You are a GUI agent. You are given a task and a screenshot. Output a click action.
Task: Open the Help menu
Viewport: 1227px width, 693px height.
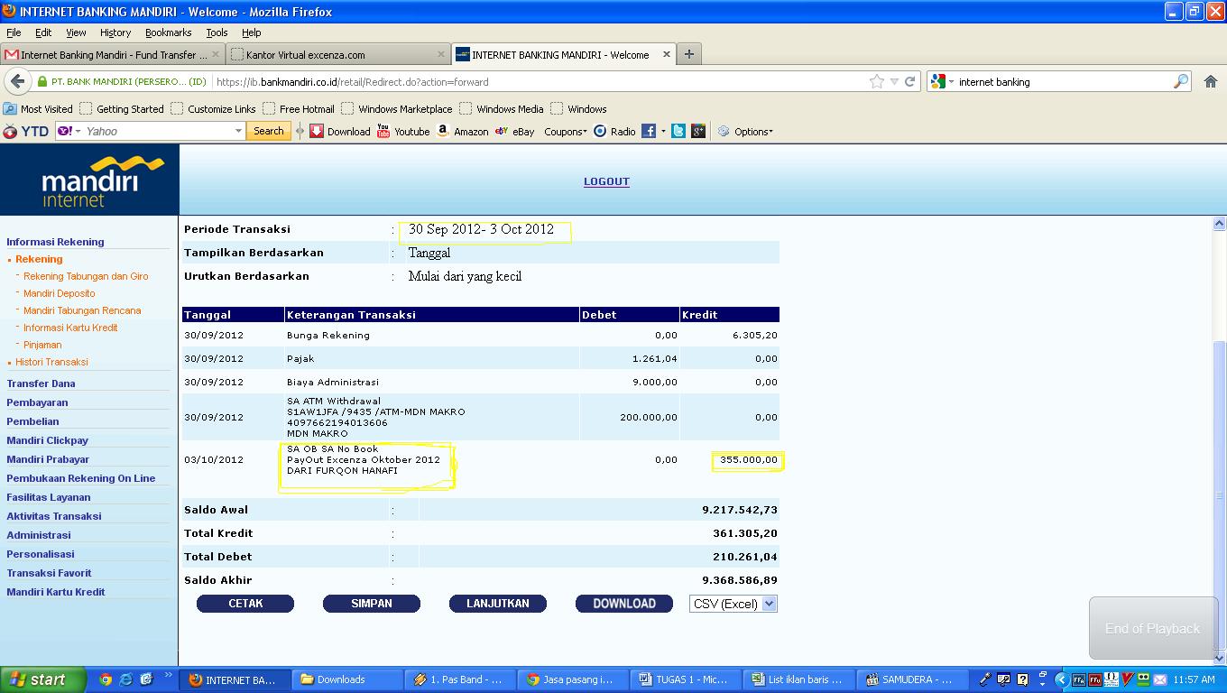pyautogui.click(x=252, y=32)
